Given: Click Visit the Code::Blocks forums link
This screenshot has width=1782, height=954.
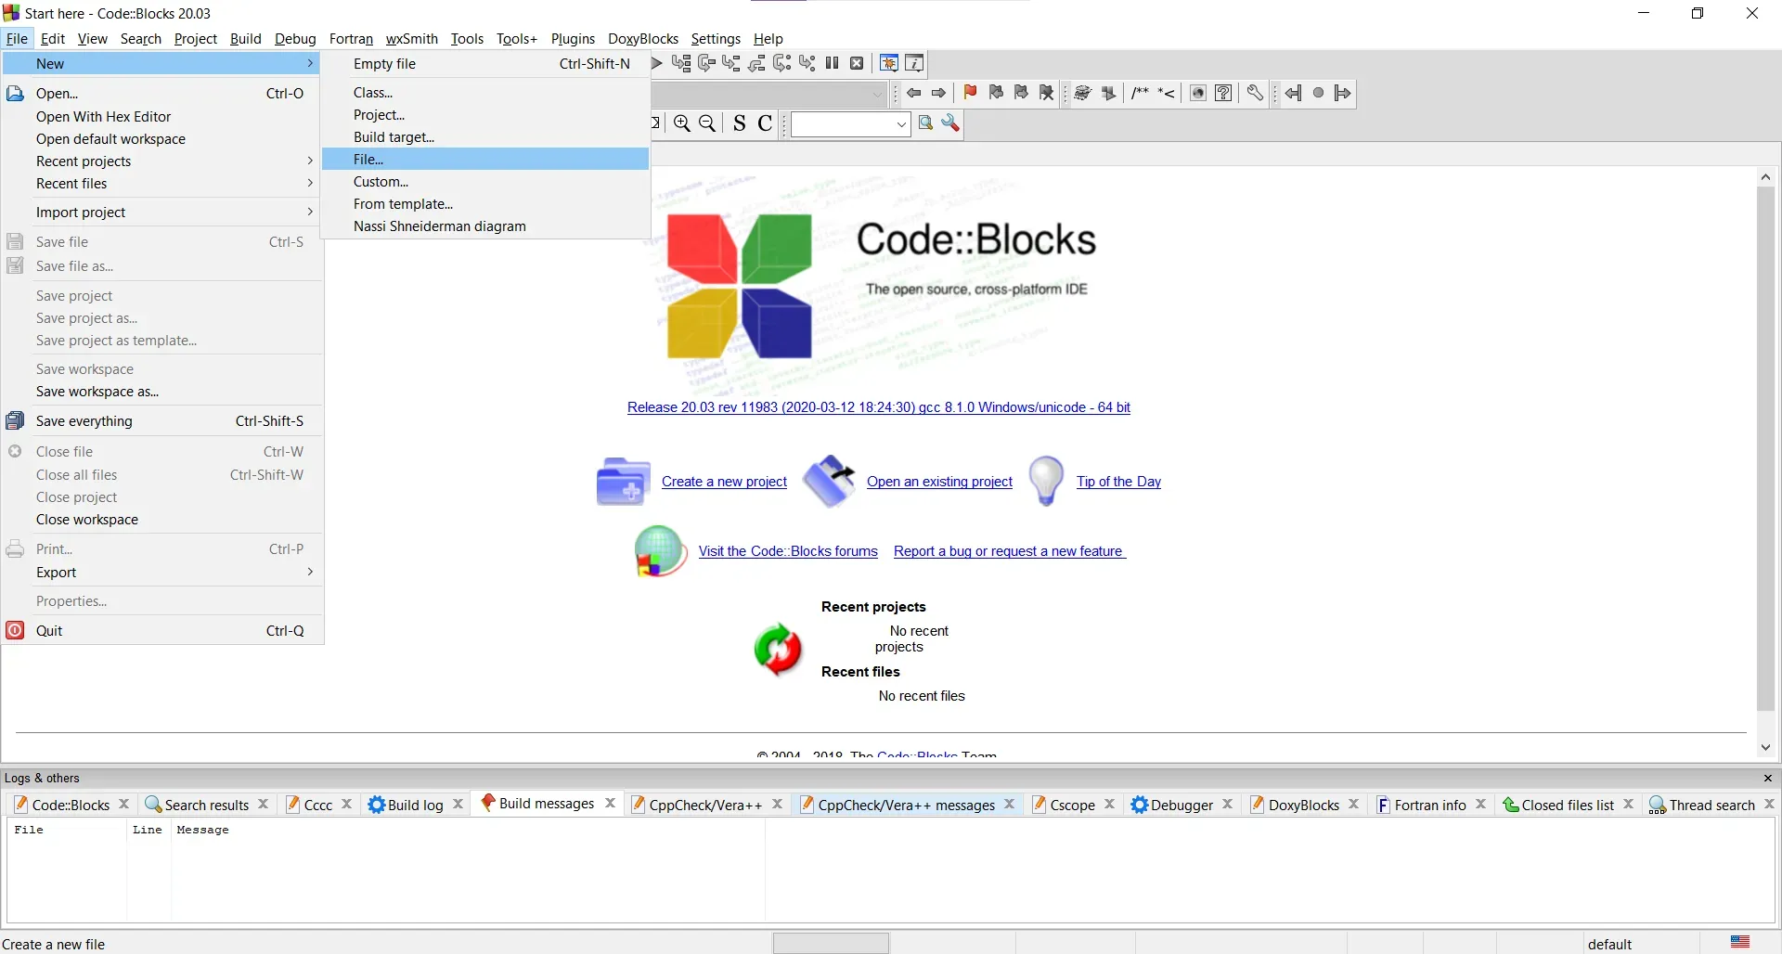Looking at the screenshot, I should tap(788, 550).
